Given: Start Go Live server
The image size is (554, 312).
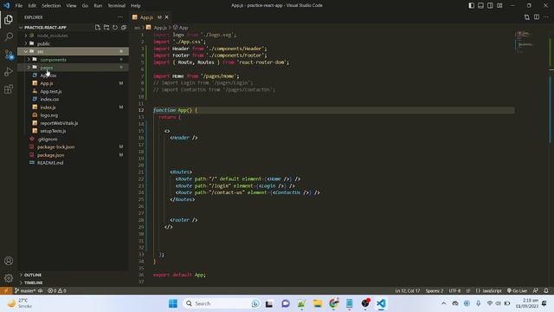Looking at the screenshot, I should tap(517, 290).
